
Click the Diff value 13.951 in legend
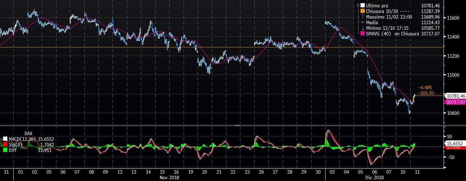[45, 150]
